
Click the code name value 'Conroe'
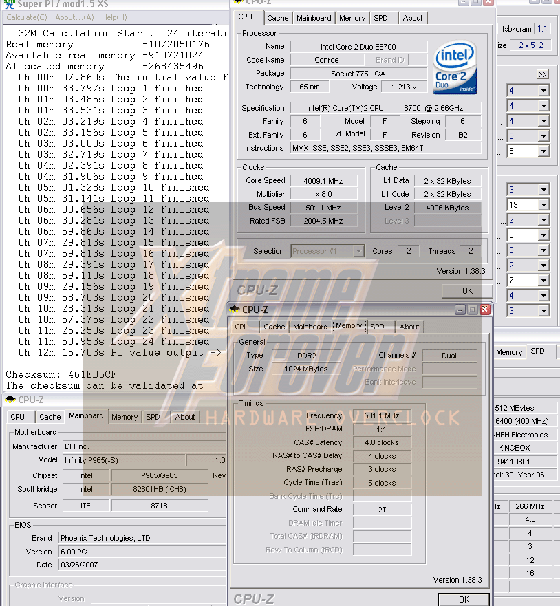coord(327,60)
